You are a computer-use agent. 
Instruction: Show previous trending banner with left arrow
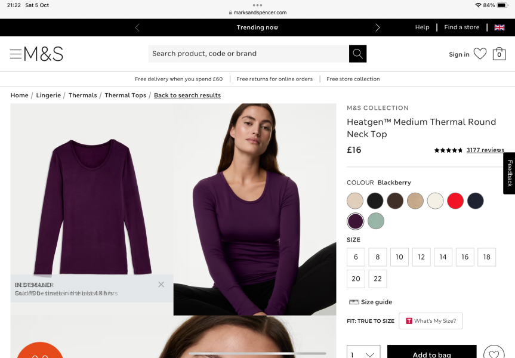click(137, 27)
